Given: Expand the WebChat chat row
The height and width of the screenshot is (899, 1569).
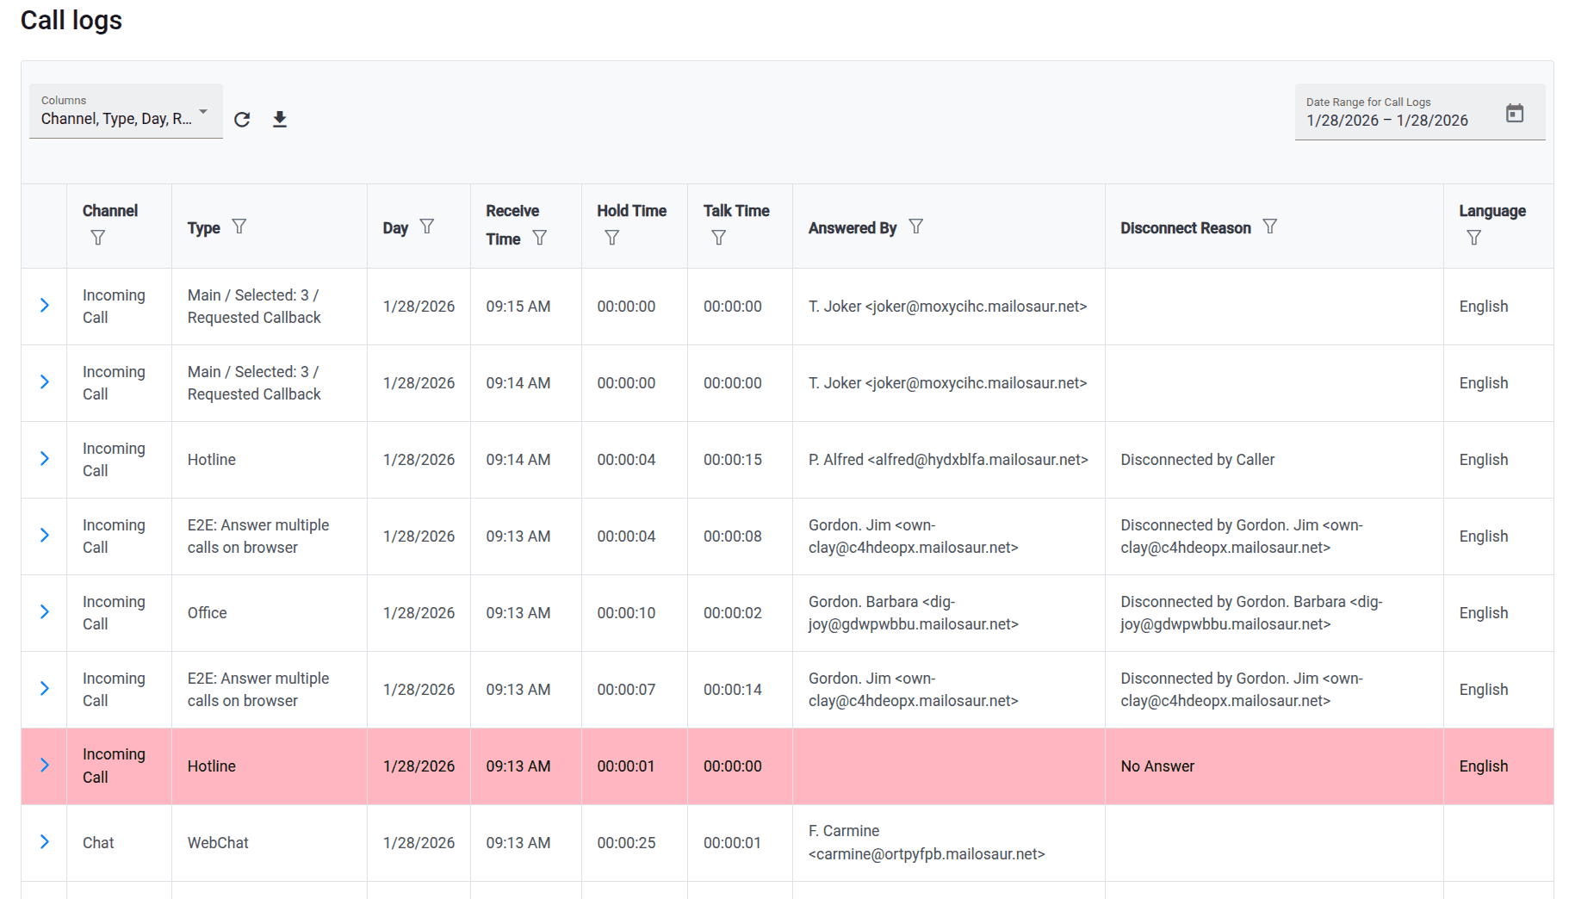Looking at the screenshot, I should pos(45,842).
